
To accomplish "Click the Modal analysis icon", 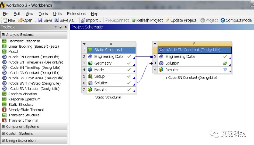I will pos(4,51).
